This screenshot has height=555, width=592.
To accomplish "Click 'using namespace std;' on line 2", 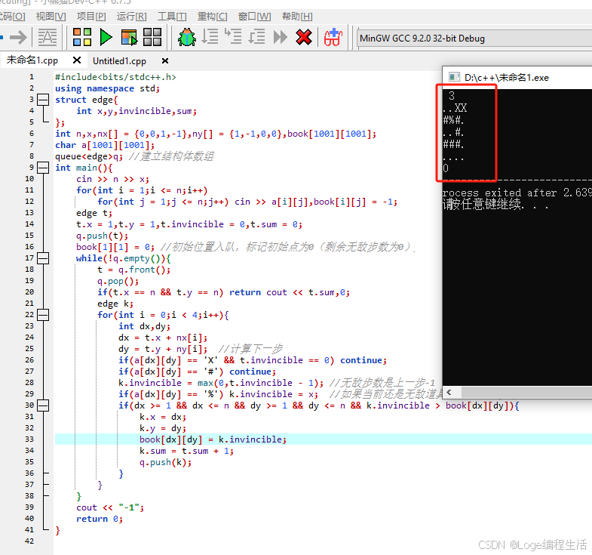I will (108, 88).
